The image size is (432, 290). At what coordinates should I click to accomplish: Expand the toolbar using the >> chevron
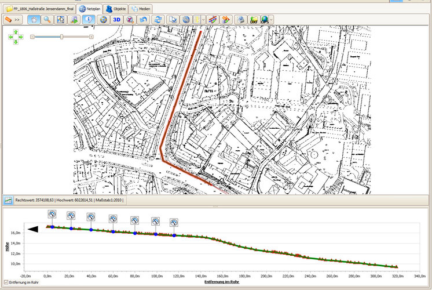coord(17,19)
